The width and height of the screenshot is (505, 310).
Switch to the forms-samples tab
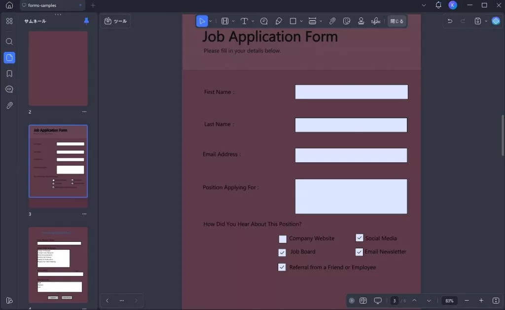pos(52,5)
